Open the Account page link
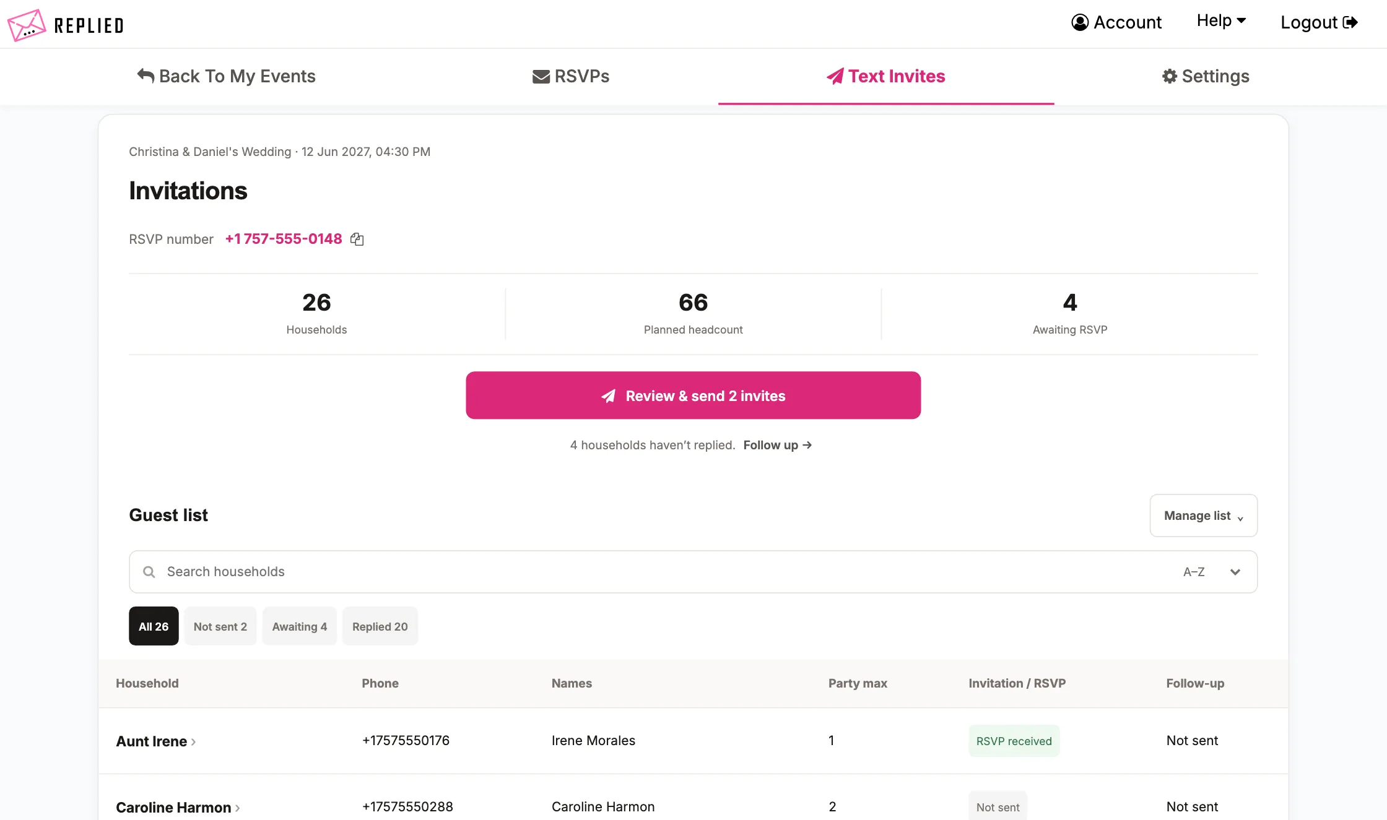The width and height of the screenshot is (1387, 820). [x=1116, y=22]
